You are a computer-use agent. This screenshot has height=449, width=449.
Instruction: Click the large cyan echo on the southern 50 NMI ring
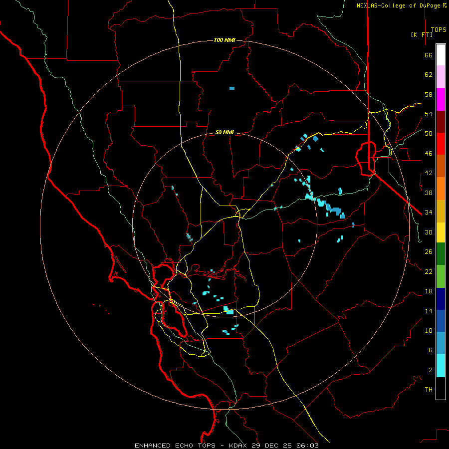click(x=228, y=310)
